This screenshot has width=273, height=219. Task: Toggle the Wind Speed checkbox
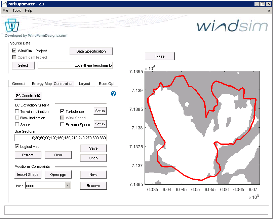click(62, 118)
